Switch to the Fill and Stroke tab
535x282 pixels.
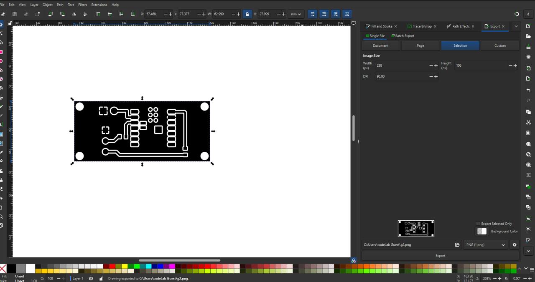coord(382,26)
